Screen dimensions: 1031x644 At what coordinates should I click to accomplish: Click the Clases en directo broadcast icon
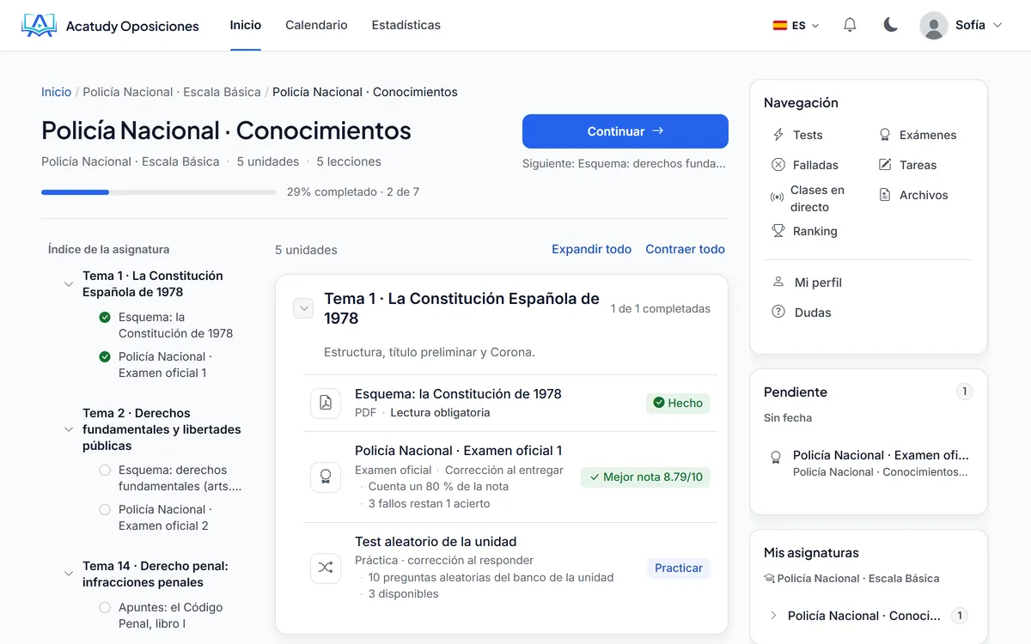(777, 197)
